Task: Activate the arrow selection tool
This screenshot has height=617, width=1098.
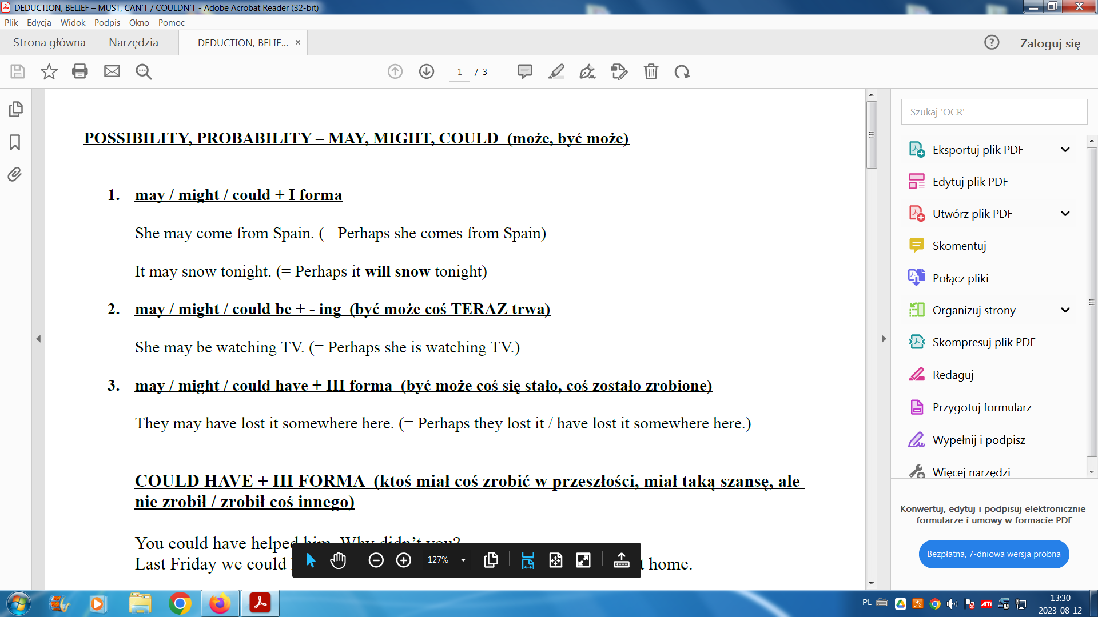Action: [x=311, y=560]
